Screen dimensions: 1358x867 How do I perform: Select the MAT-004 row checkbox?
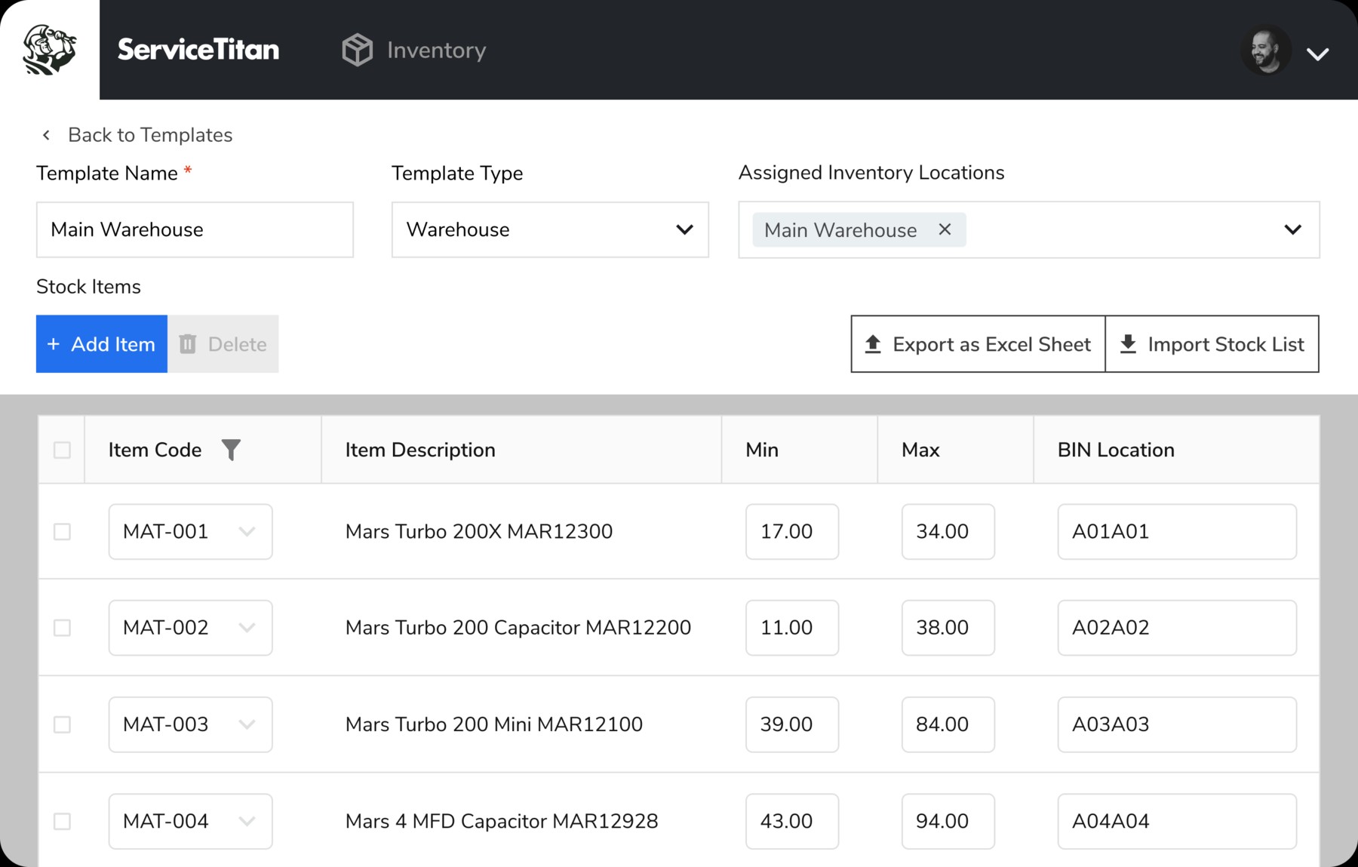pos(63,821)
